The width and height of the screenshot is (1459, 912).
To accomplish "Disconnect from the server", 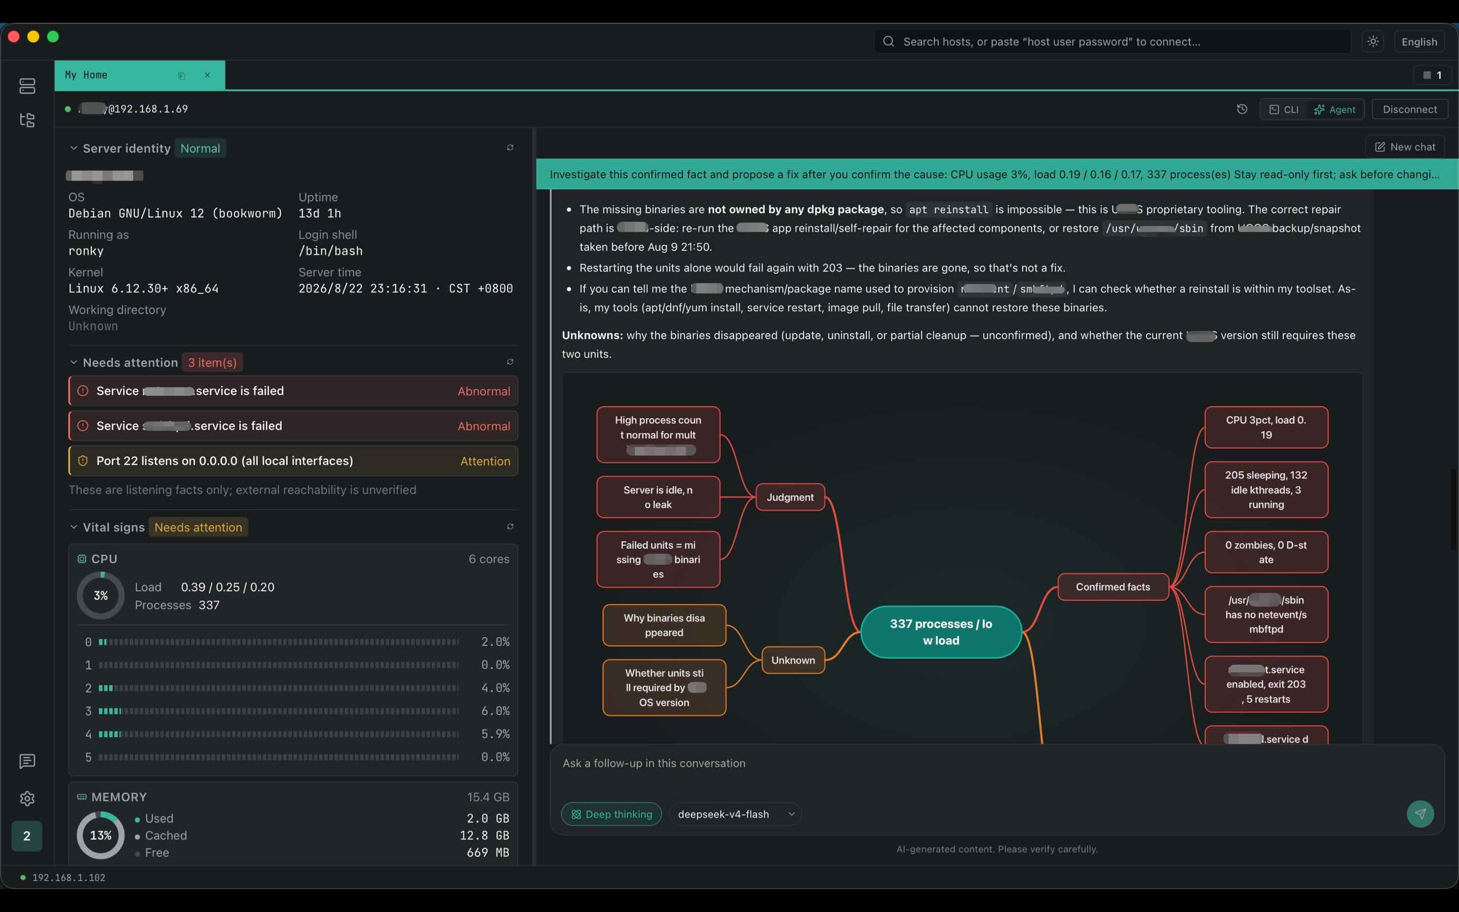I will (1409, 109).
